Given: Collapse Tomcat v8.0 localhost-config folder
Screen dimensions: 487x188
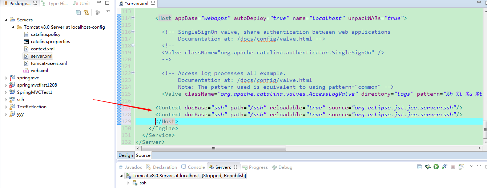Looking at the screenshot, I should click(12, 27).
